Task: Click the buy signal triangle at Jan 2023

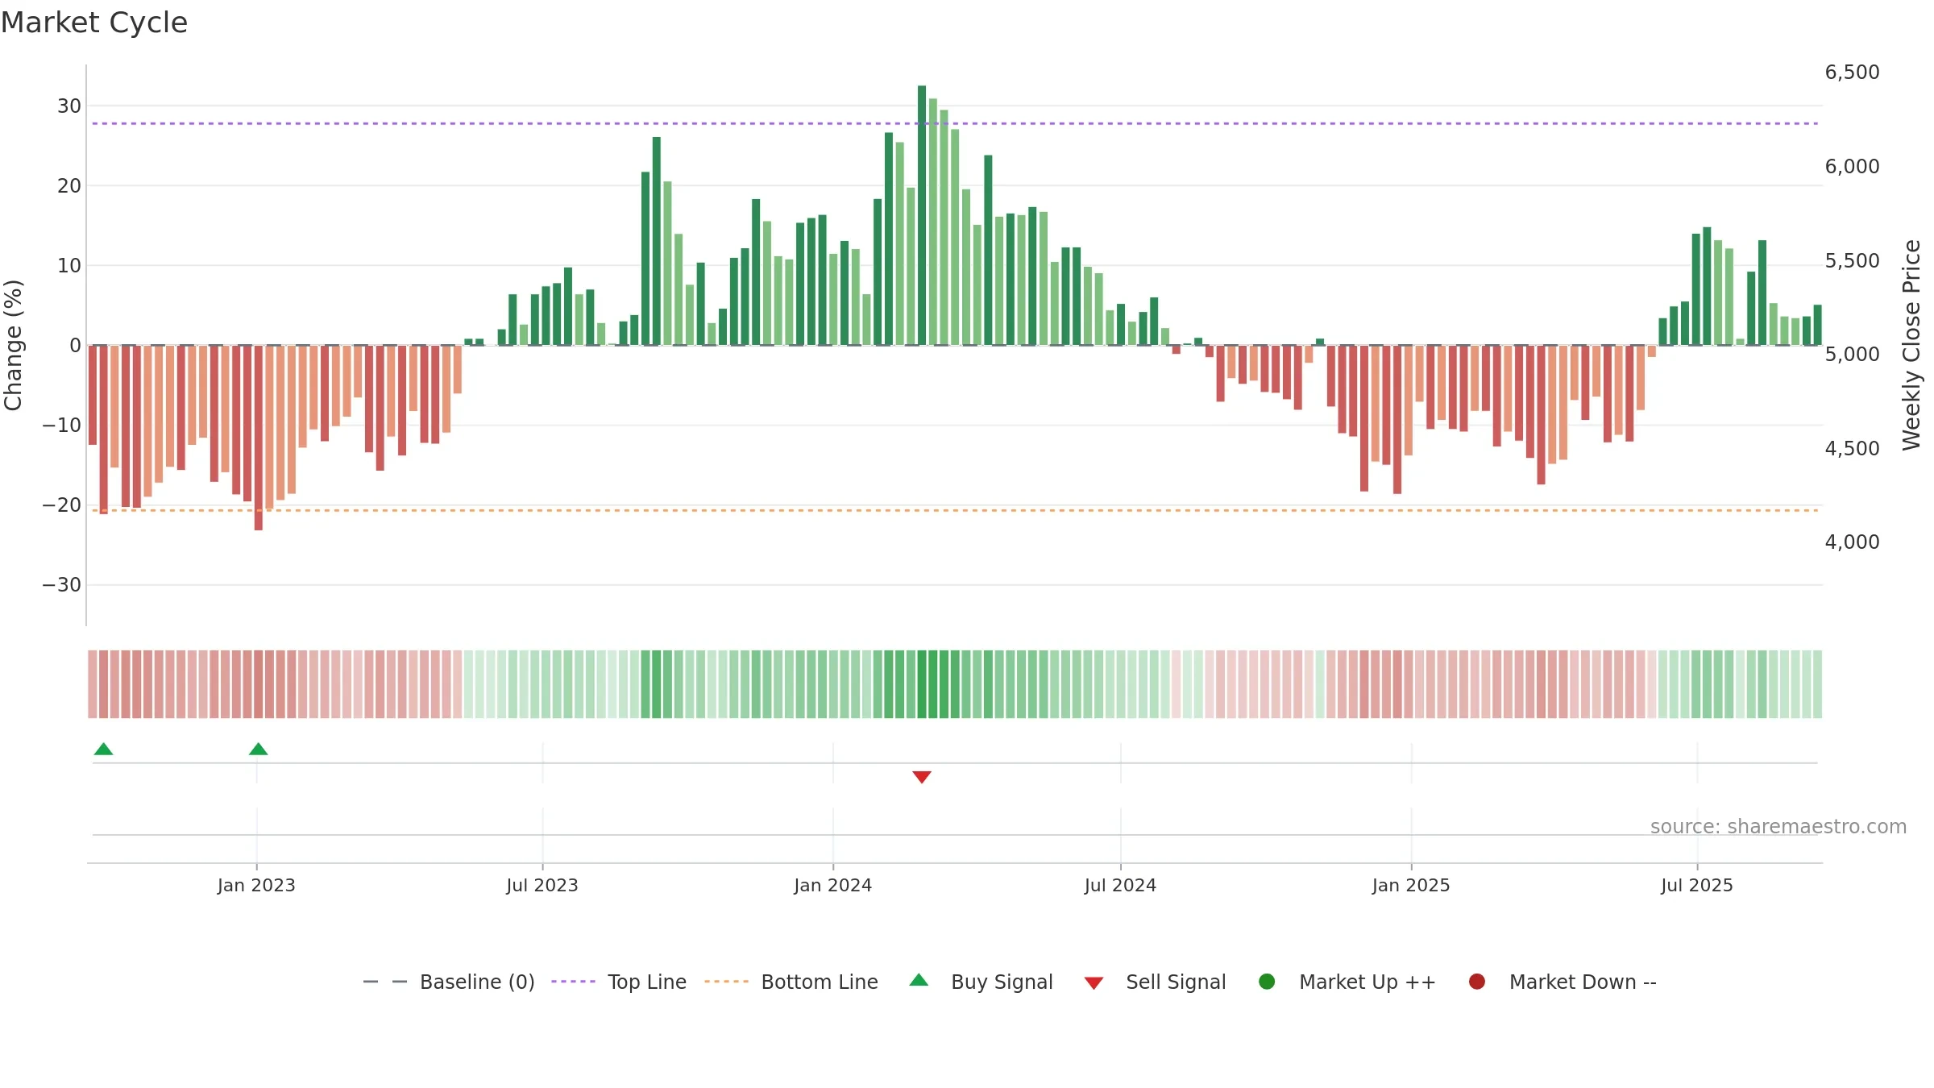Action: [x=258, y=749]
